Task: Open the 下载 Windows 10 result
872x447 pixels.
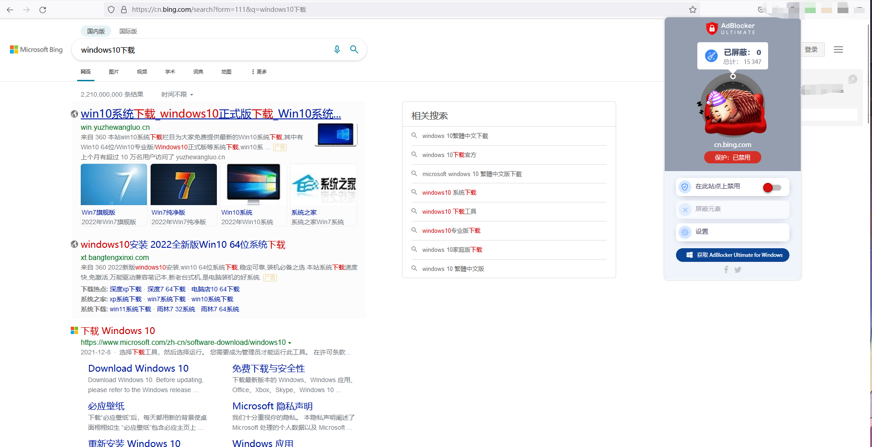Action: click(x=118, y=331)
